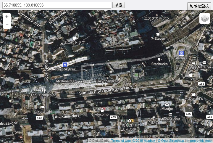213x143 pixels.
Task: Click the エスタガーデン label
Action: click(x=157, y=18)
